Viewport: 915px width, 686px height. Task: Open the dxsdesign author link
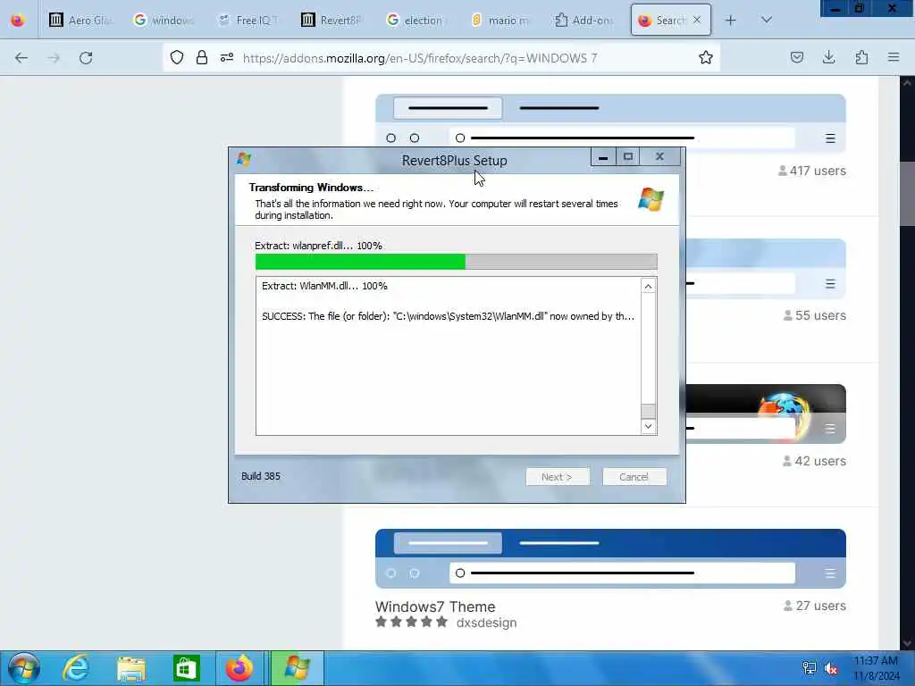pos(487,623)
